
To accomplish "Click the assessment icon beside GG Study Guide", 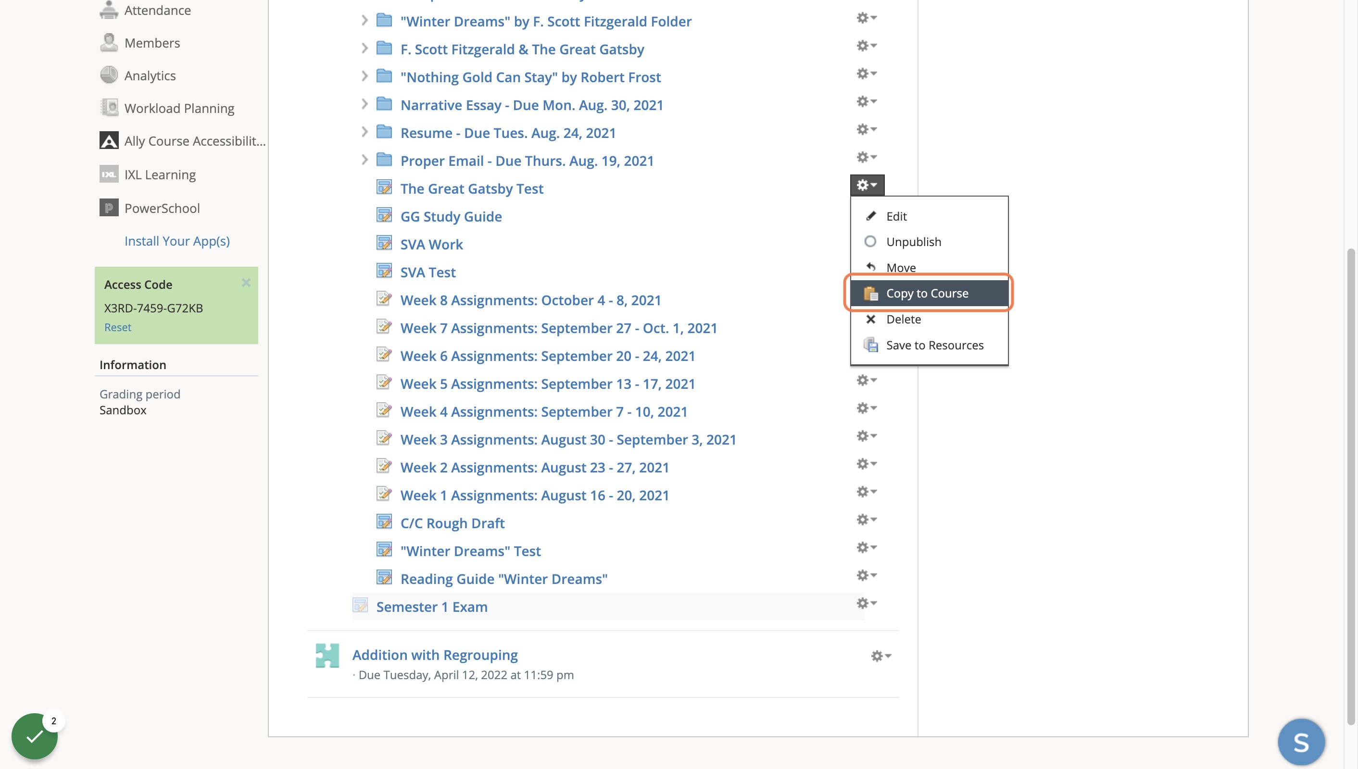I will click(x=384, y=215).
